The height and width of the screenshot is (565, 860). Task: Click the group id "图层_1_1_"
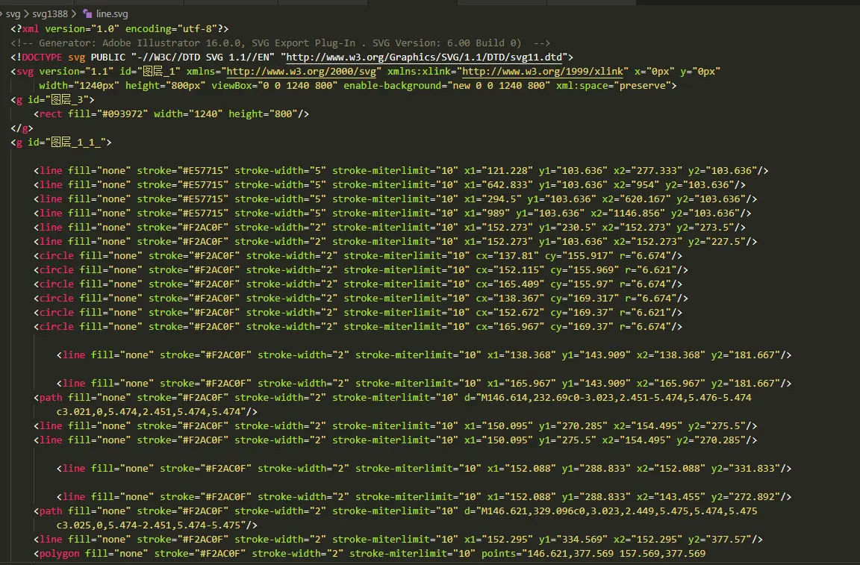click(x=75, y=143)
